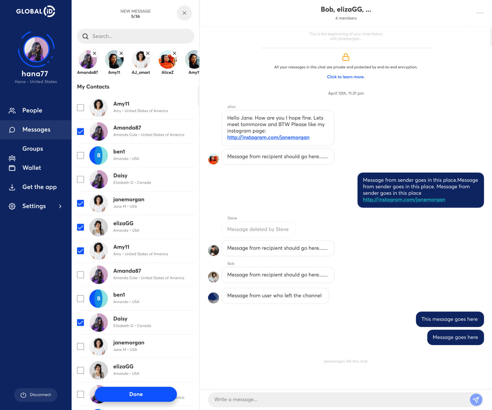
Task: Focus the 'Write a message' input field
Action: tap(339, 400)
